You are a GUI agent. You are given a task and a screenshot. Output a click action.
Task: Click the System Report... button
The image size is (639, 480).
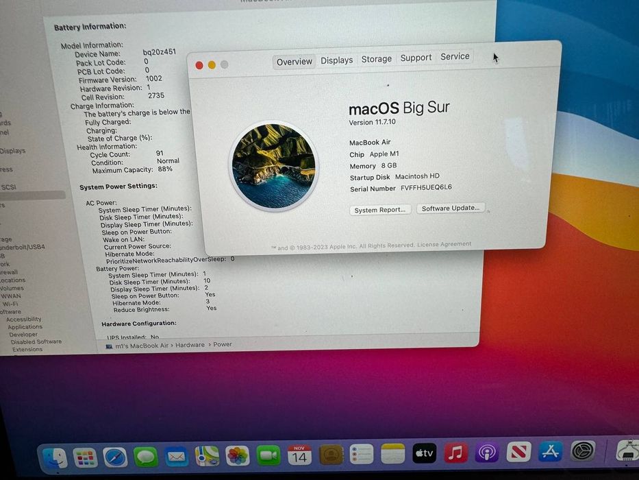coord(380,210)
